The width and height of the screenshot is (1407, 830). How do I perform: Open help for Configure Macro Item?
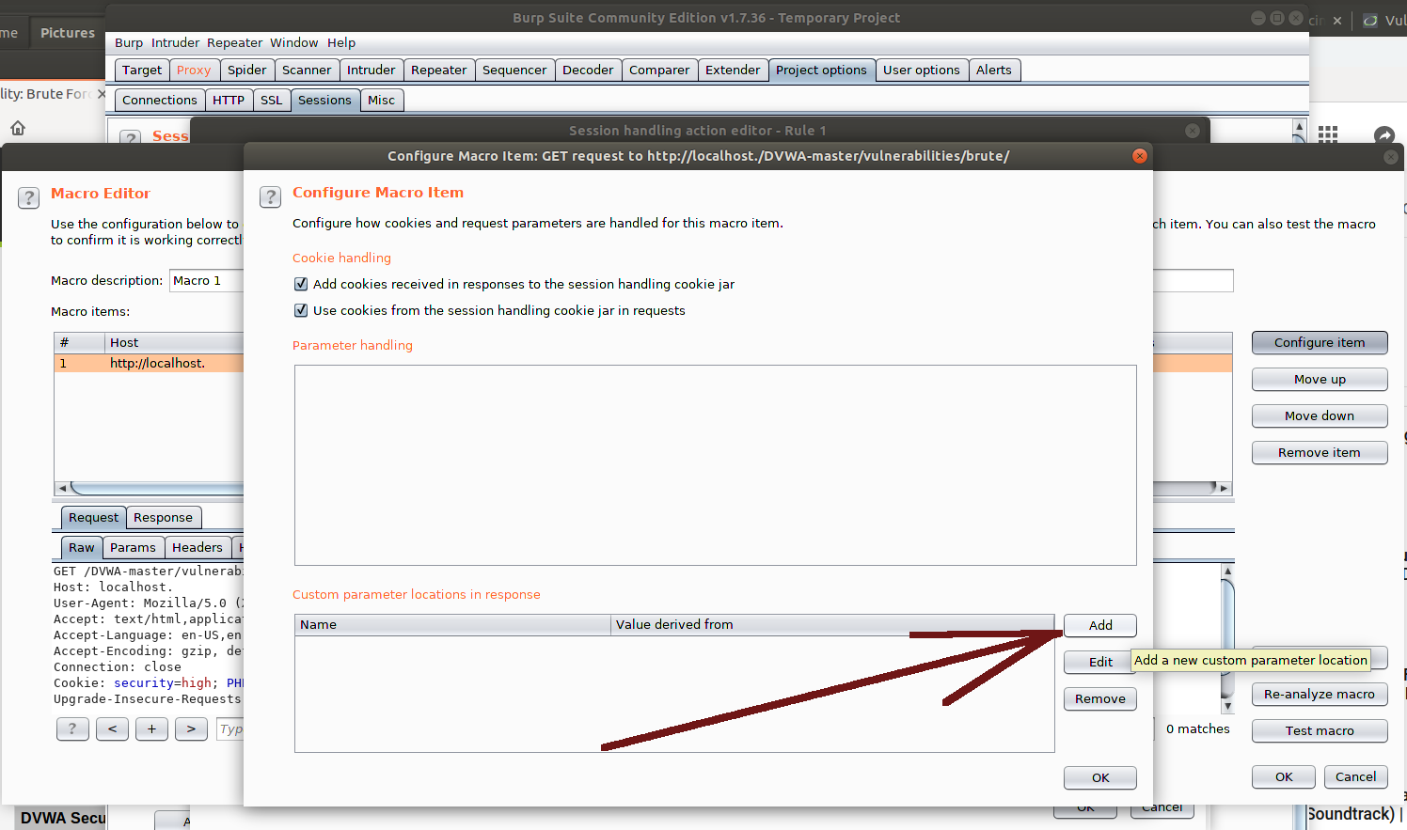[271, 196]
